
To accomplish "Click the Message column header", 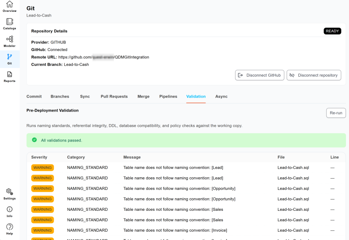I will [x=132, y=157].
